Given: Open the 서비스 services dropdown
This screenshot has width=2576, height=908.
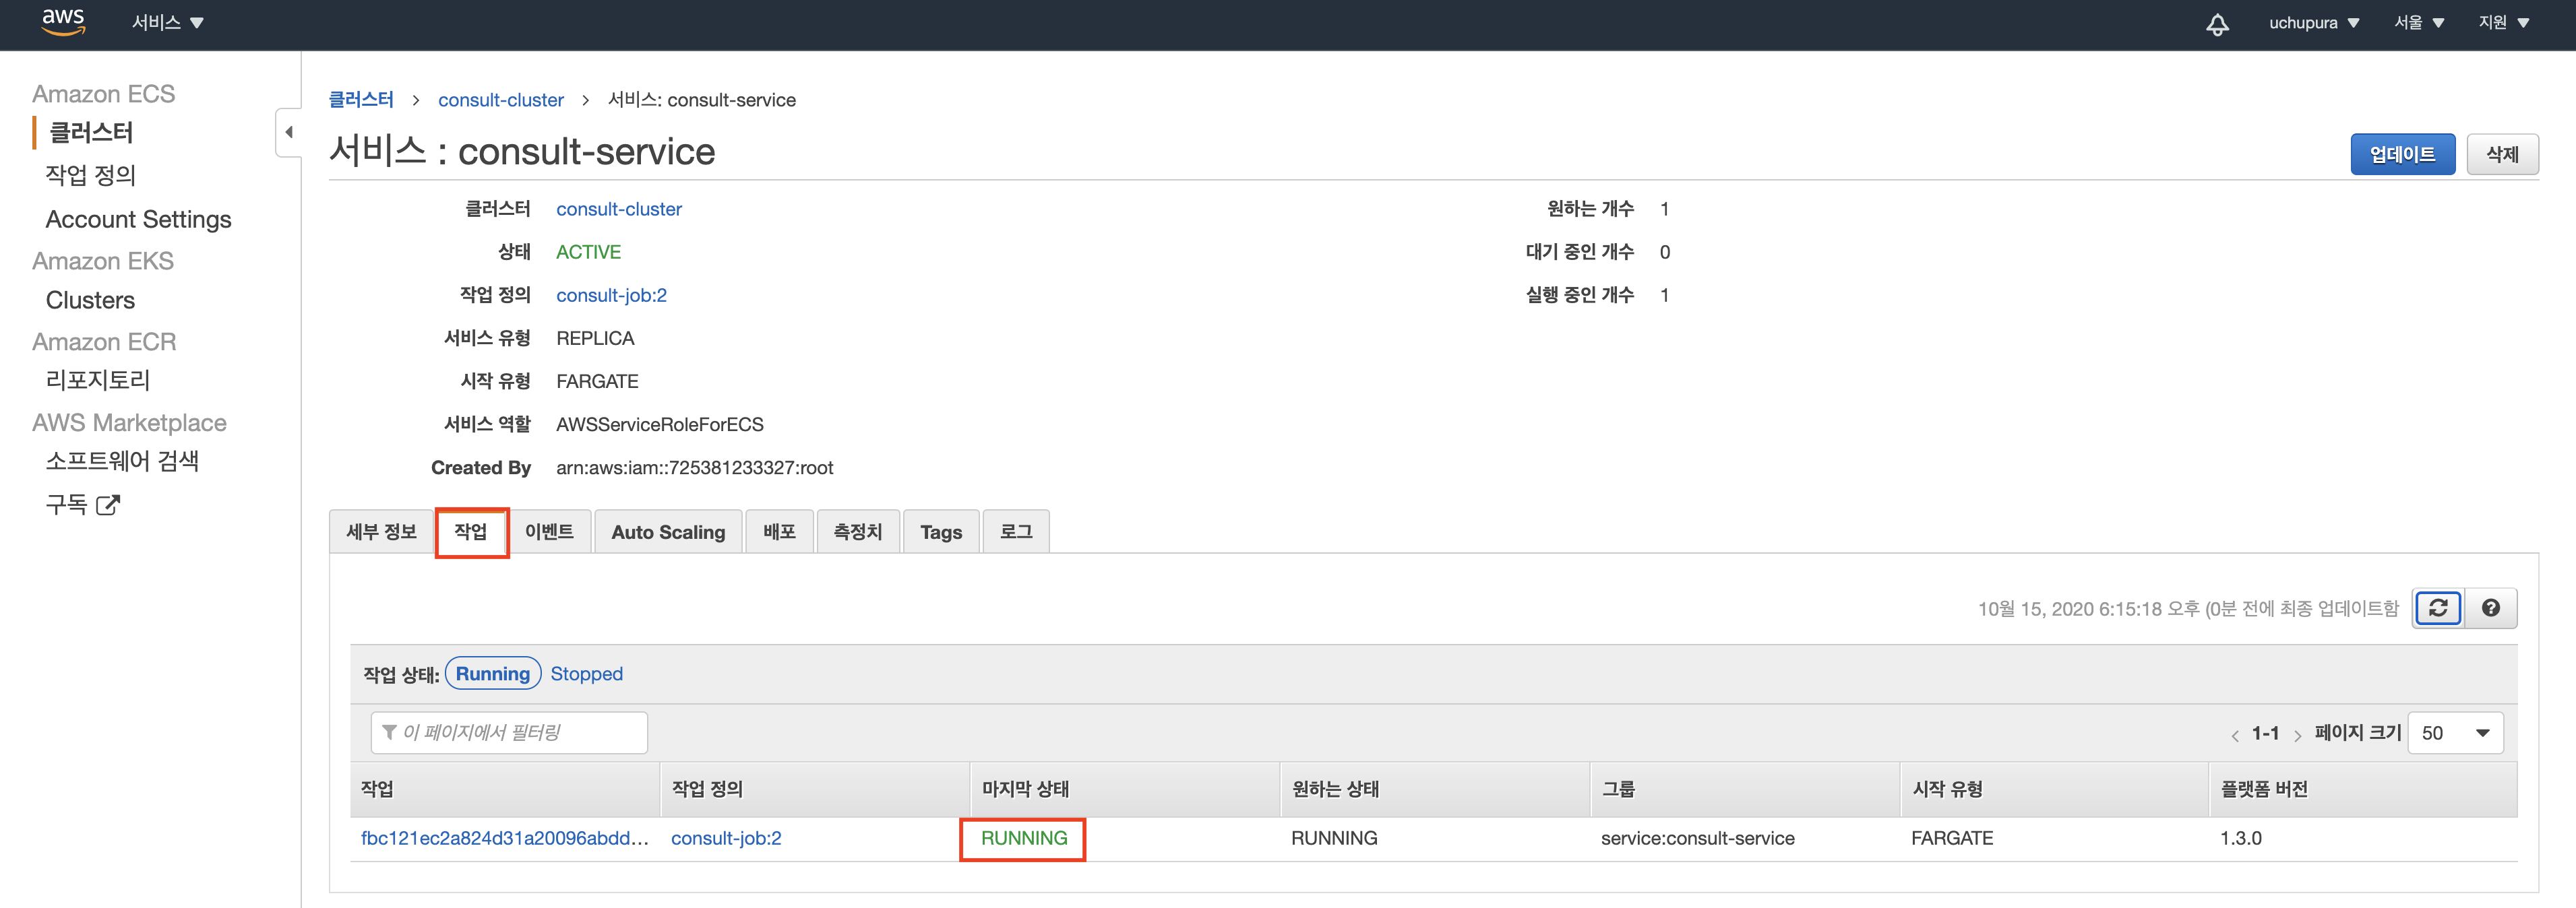Looking at the screenshot, I should pyautogui.click(x=167, y=22).
